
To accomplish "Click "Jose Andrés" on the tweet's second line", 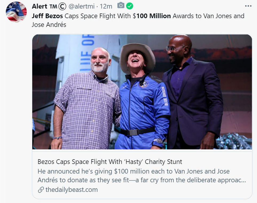I will tap(49, 25).
